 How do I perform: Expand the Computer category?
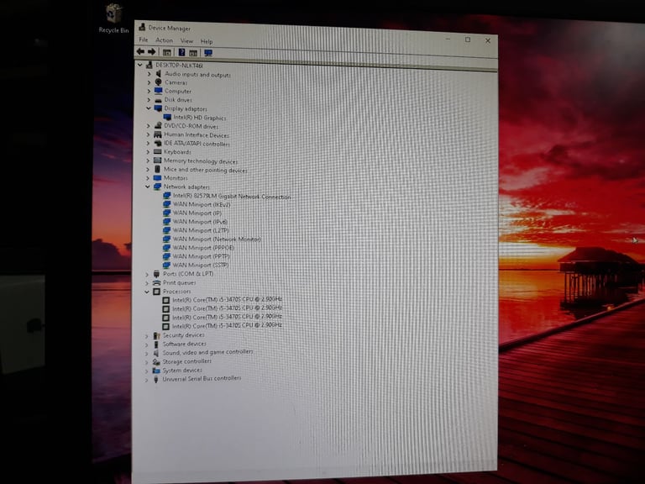pyautogui.click(x=149, y=92)
